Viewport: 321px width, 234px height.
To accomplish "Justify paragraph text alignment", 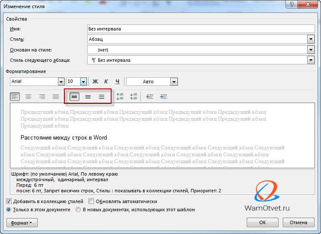I will (x=56, y=97).
